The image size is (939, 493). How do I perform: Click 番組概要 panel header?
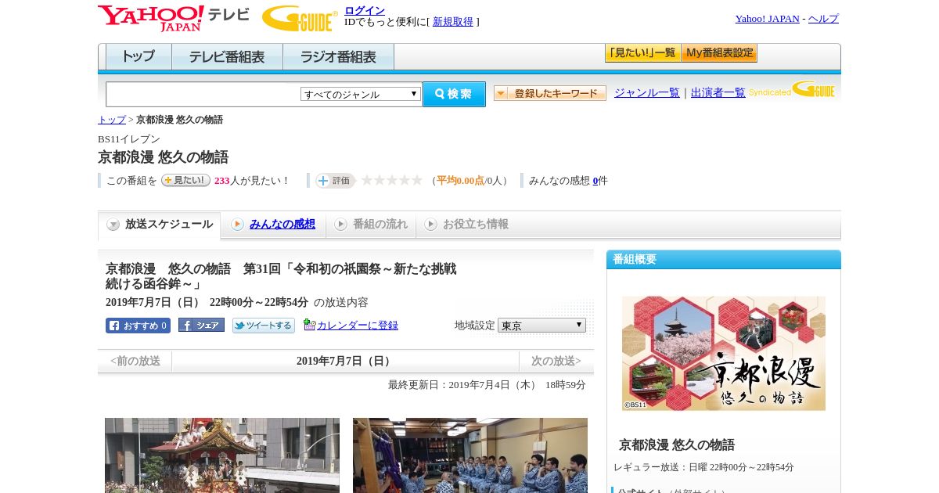(x=724, y=260)
